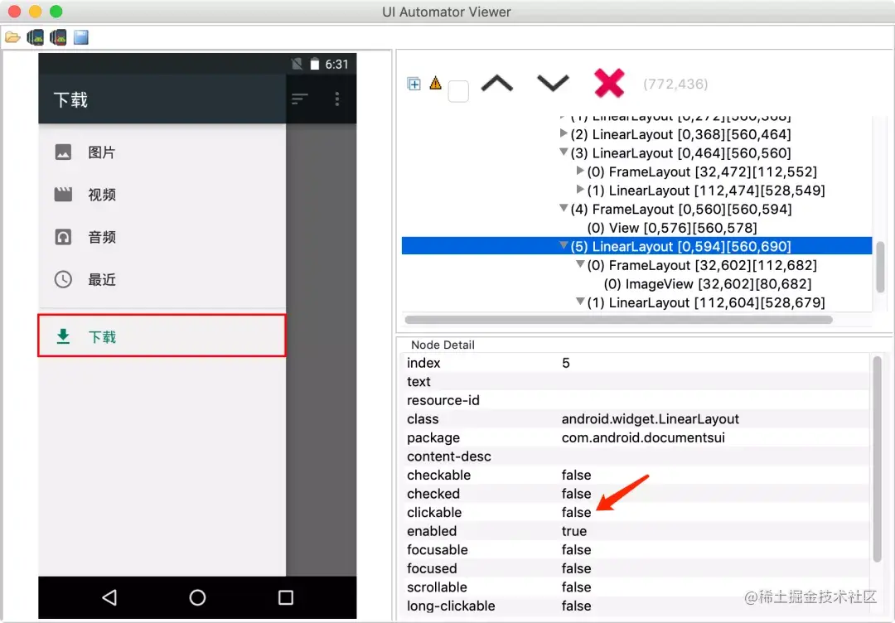This screenshot has width=895, height=623.
Task: Click the Node Detail panel heading
Action: tap(443, 345)
